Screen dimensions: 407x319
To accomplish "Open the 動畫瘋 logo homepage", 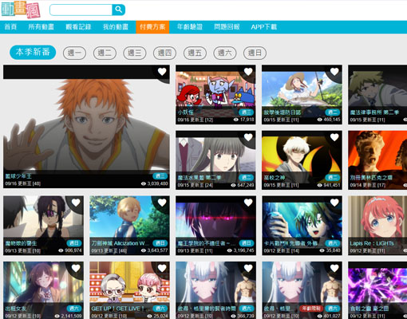I will coord(21,10).
